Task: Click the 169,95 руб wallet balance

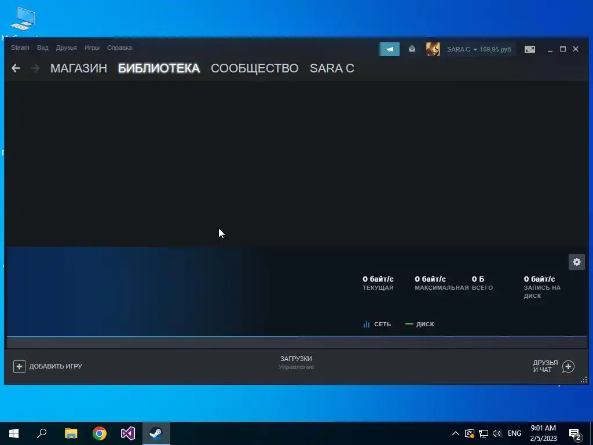Action: [496, 49]
